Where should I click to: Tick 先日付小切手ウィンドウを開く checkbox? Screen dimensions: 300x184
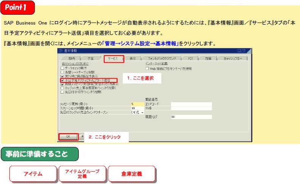pyautogui.click(x=62, y=92)
